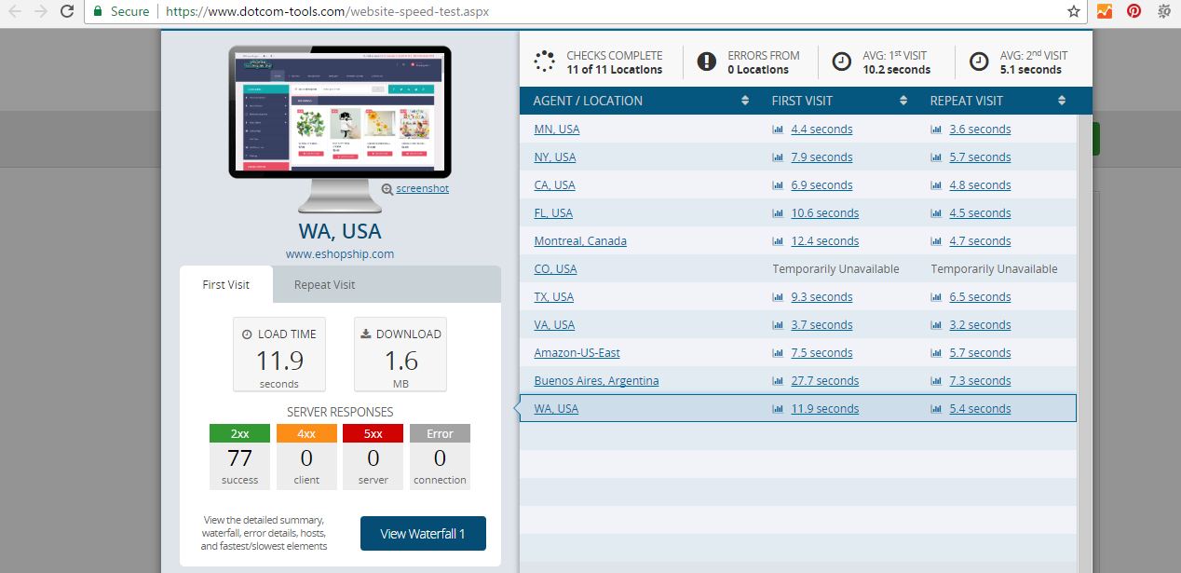Open the www.eshopship.com link
1181x573 pixels.
[340, 253]
